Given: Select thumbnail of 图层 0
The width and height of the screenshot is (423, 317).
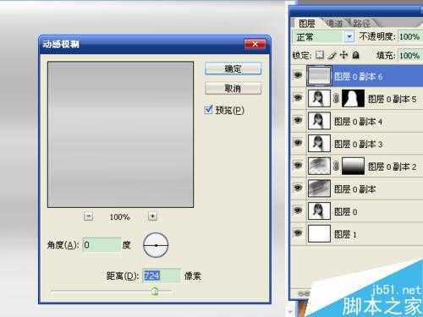Looking at the screenshot, I should coord(319,211).
